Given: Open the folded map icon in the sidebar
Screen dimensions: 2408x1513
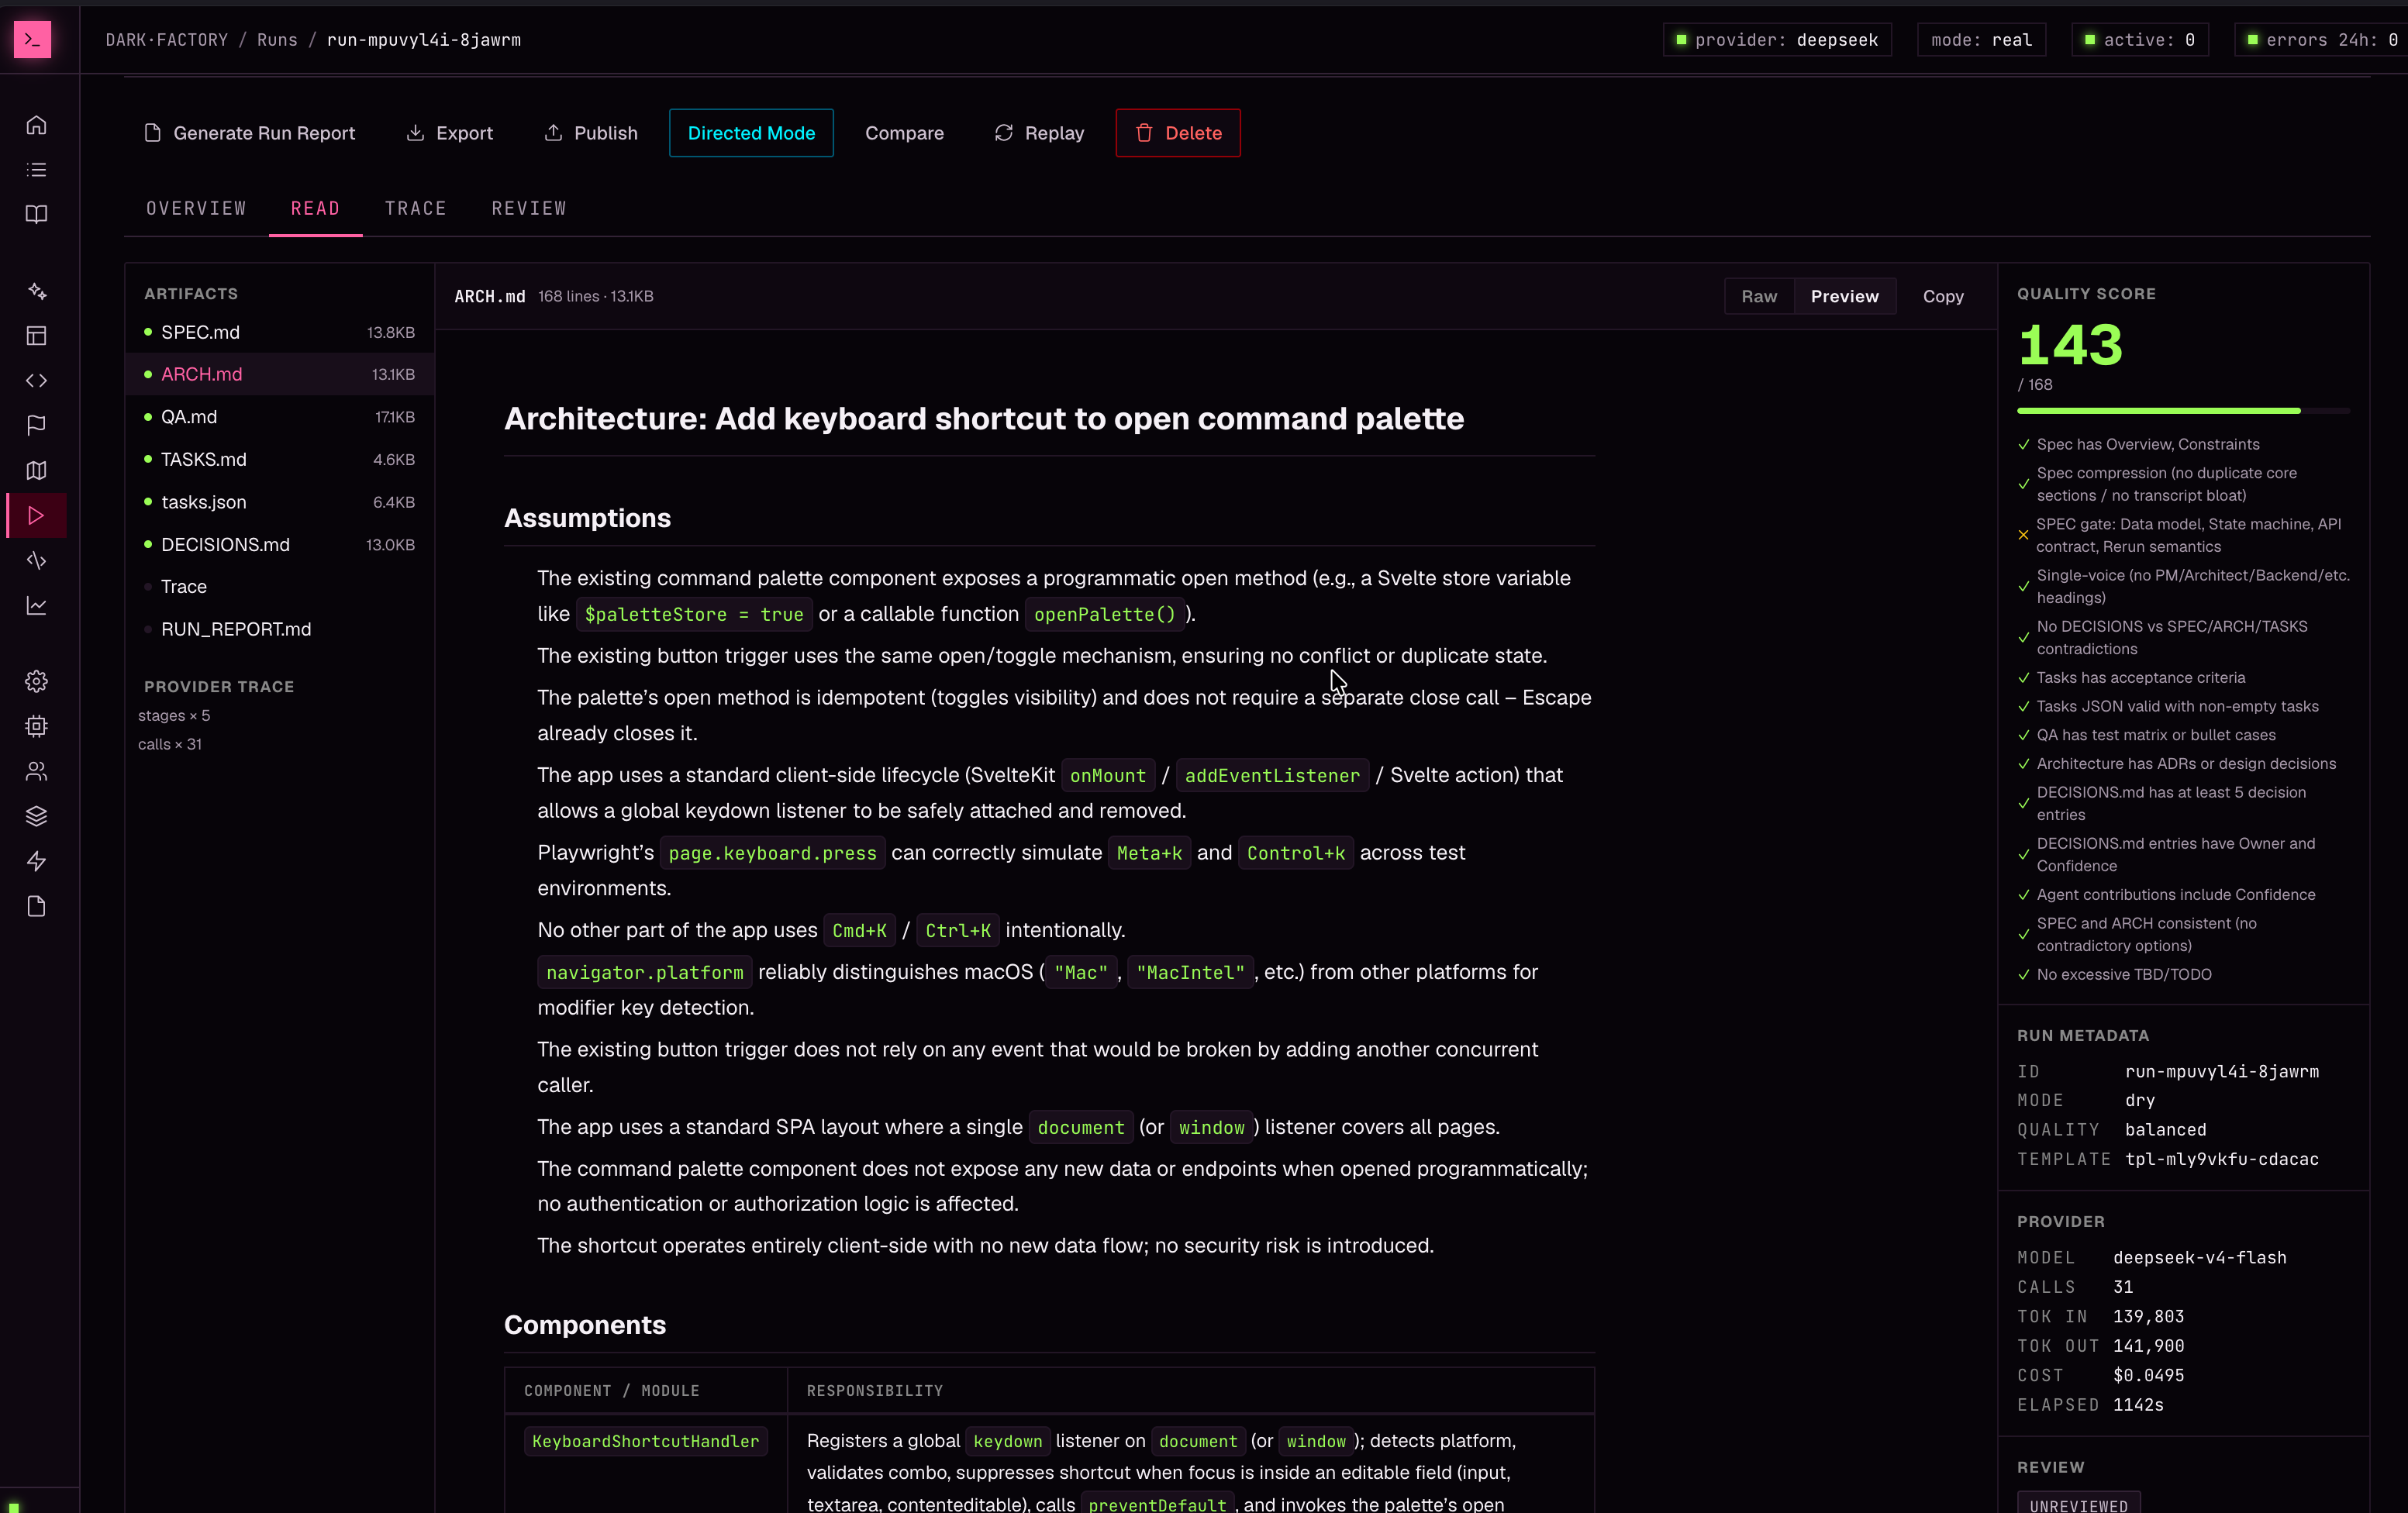Looking at the screenshot, I should [36, 470].
